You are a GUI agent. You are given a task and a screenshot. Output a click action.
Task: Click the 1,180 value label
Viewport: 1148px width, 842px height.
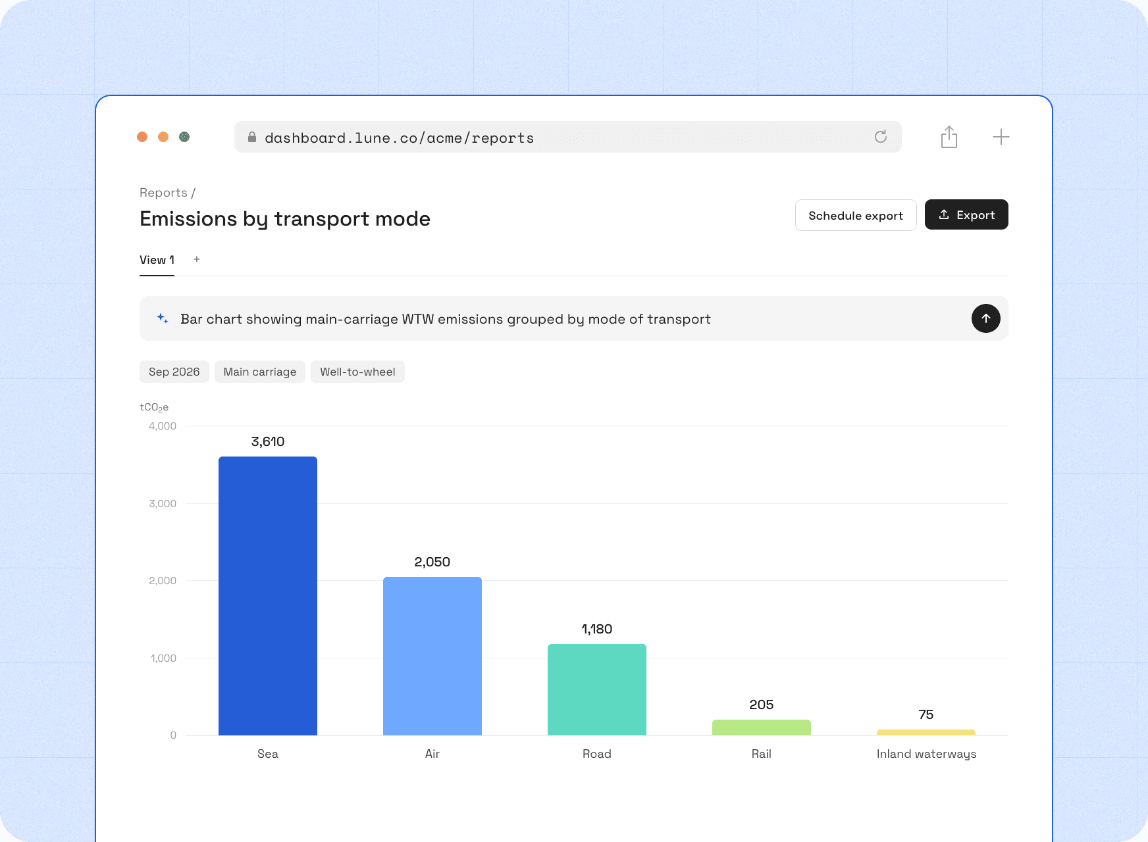point(597,629)
